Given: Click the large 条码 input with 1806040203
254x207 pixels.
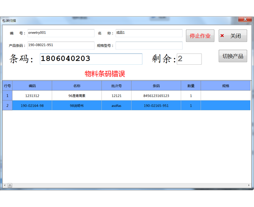Looking at the screenshot, I should pos(91,59).
